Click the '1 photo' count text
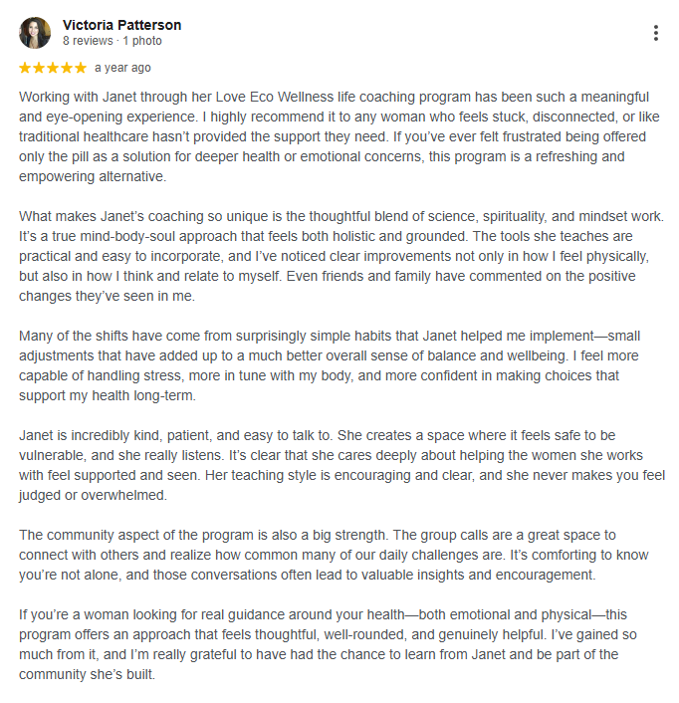 pos(142,41)
